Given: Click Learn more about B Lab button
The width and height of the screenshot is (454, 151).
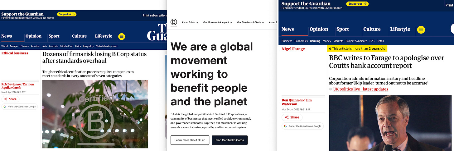Looking at the screenshot, I should 190,140.
